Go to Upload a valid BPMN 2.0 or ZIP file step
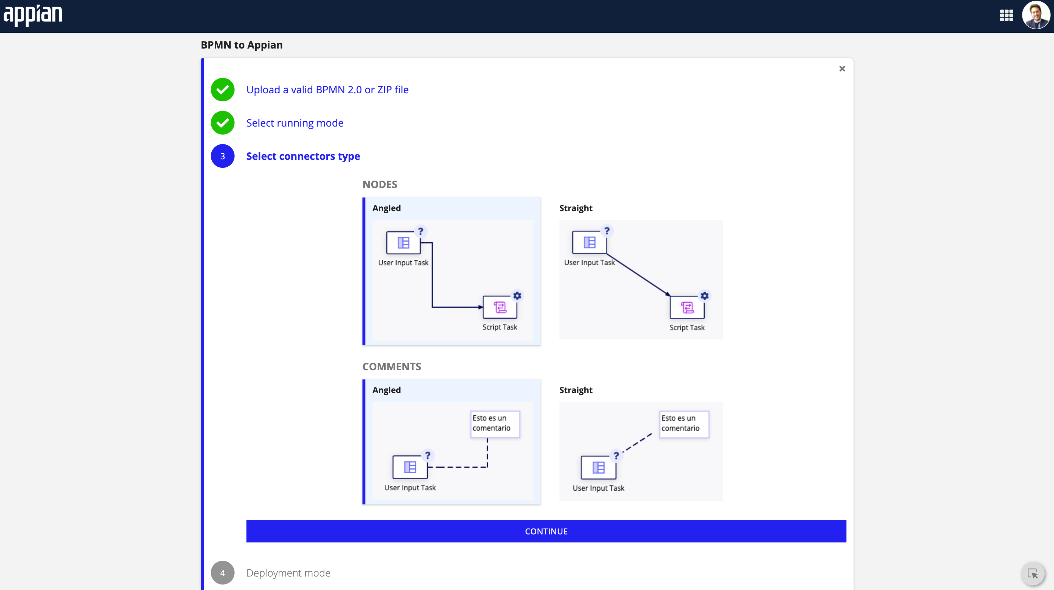 click(327, 90)
